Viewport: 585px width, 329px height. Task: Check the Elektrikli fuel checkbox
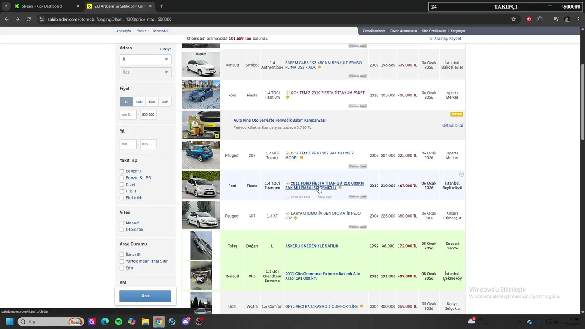(122, 198)
